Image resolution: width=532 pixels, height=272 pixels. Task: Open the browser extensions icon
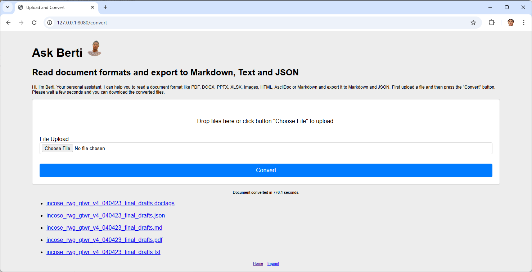491,22
